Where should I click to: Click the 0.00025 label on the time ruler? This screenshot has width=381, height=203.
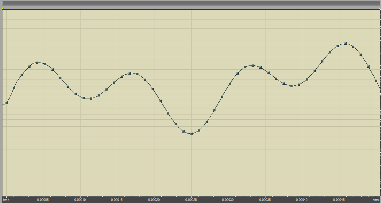tap(191, 200)
